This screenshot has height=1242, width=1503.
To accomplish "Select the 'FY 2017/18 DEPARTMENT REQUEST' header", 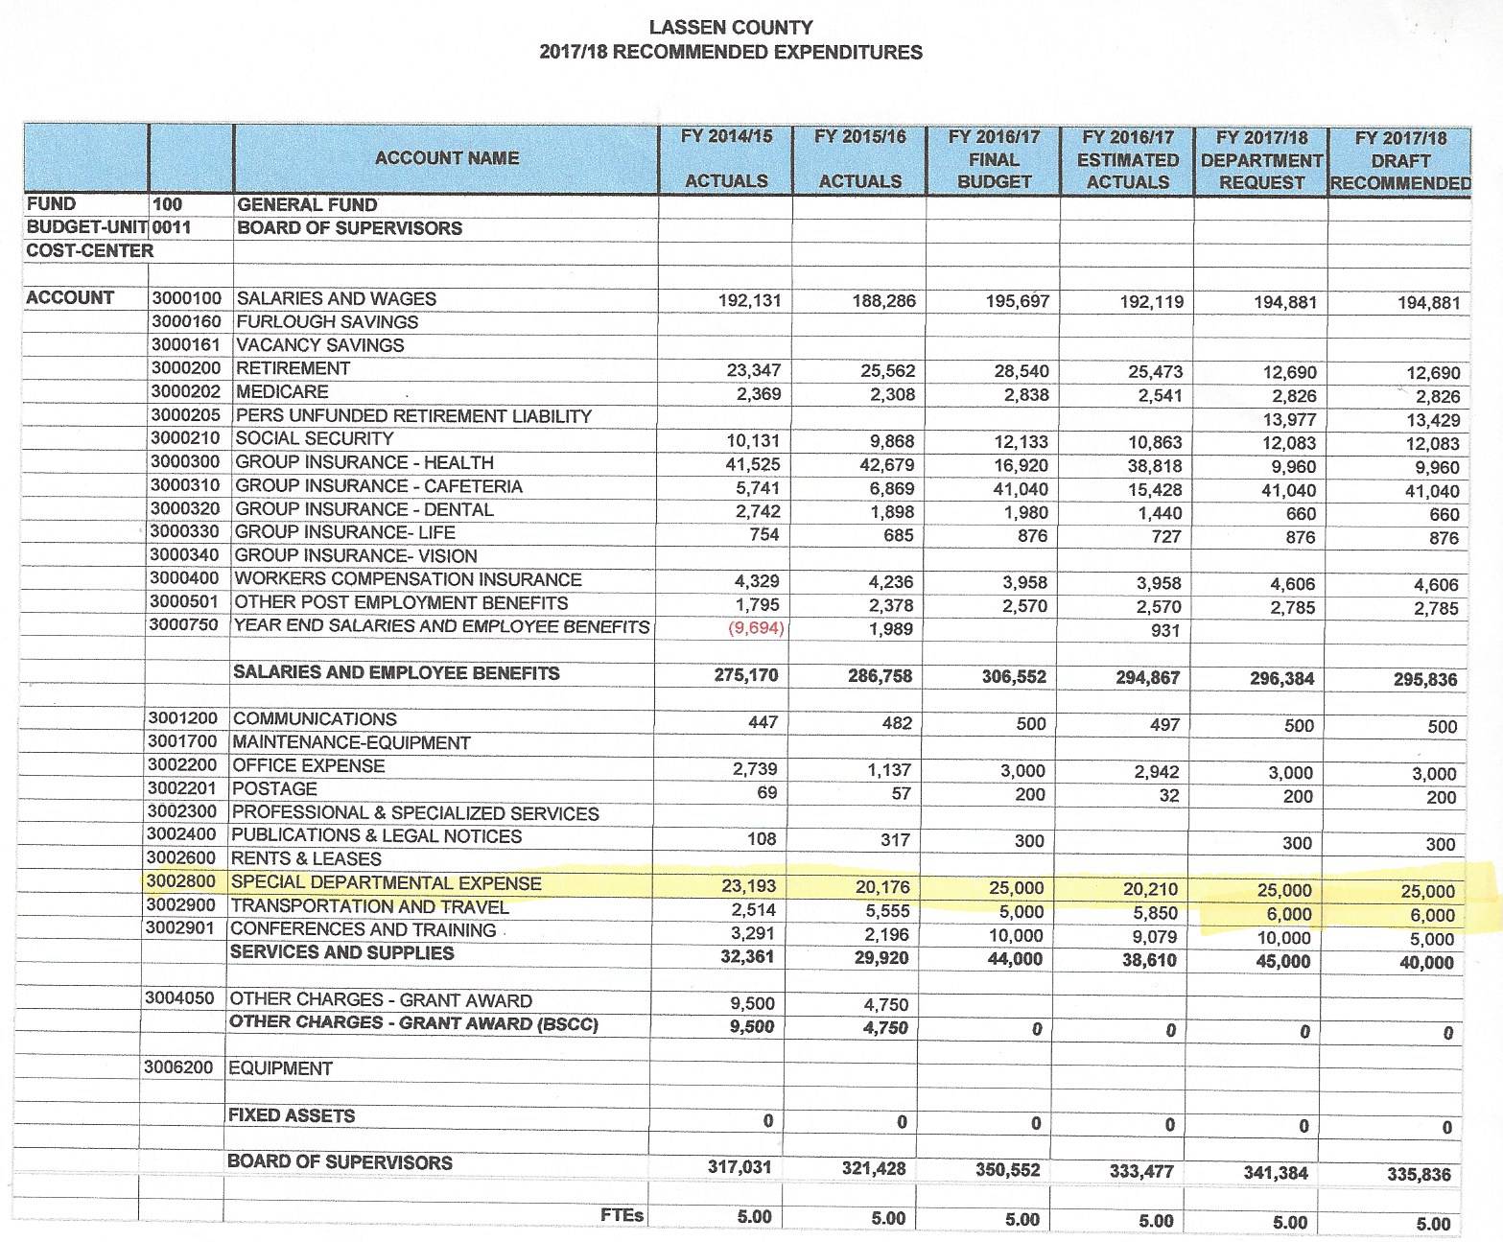I will coord(1261,160).
